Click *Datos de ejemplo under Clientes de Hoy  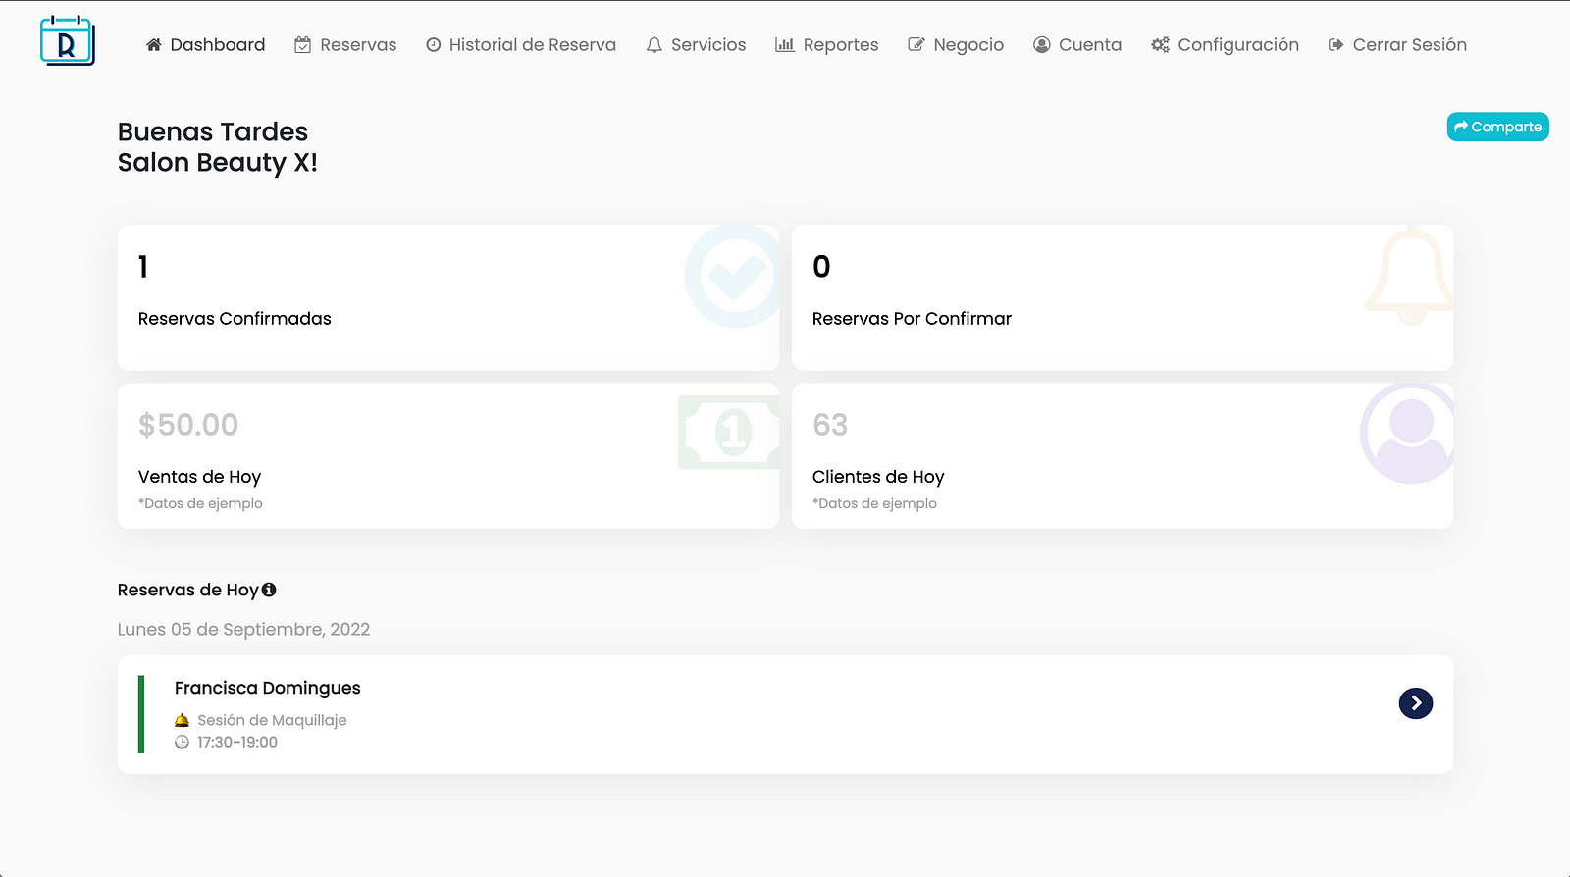(x=874, y=503)
